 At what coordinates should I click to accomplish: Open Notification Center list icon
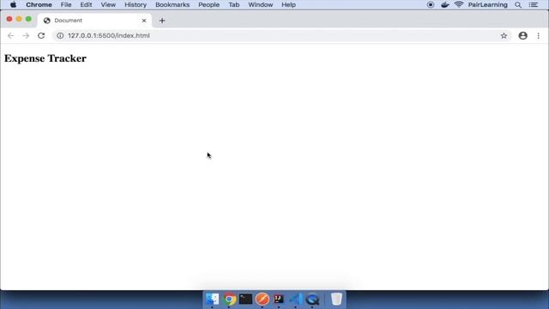[534, 5]
